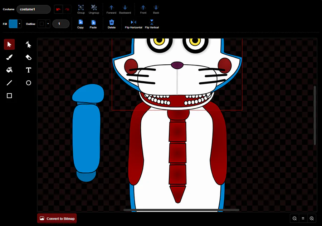Viewport: 322px width, 226px height.
Task: Click the Group icon
Action: (x=81, y=9)
